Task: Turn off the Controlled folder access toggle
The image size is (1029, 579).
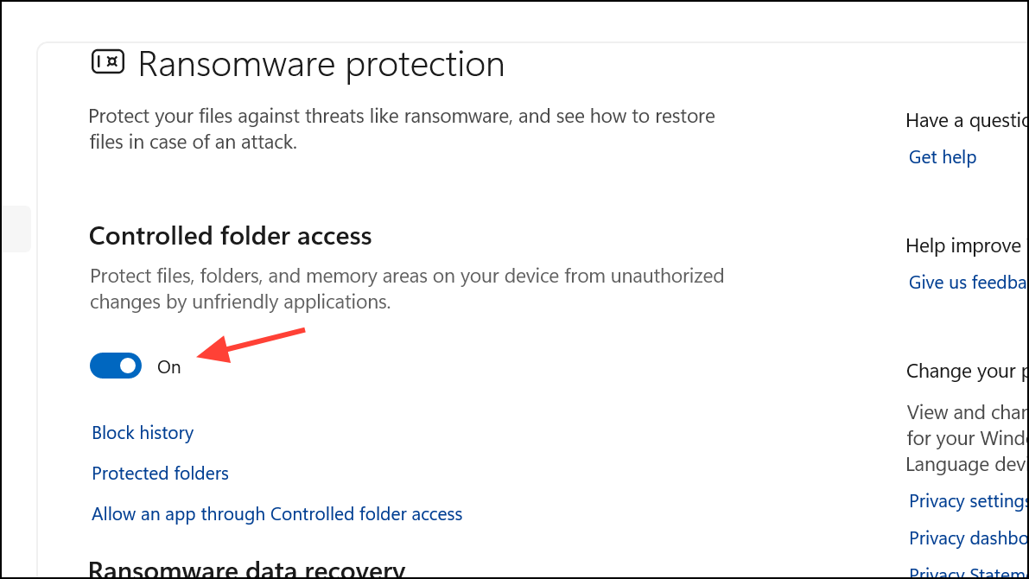Action: [x=116, y=366]
